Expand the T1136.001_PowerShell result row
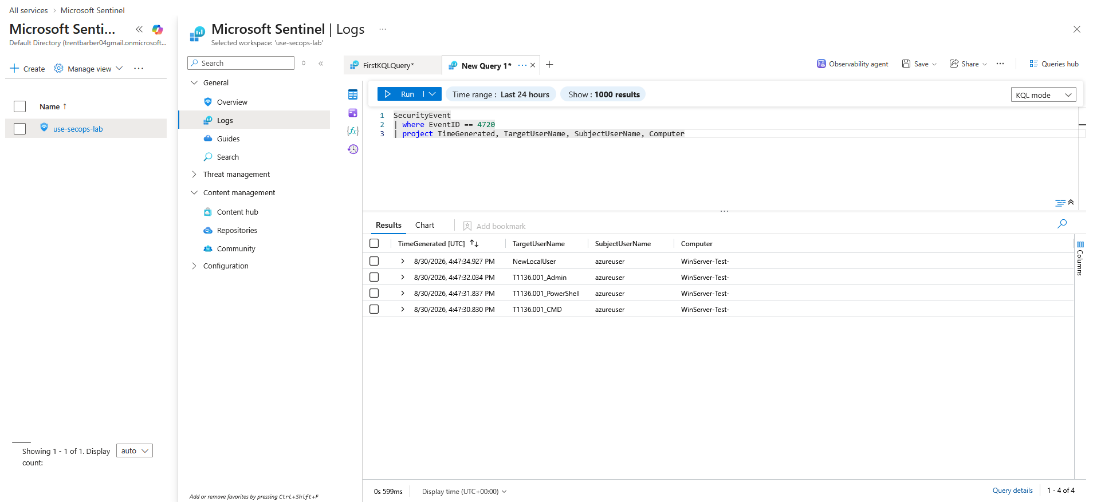 402,293
